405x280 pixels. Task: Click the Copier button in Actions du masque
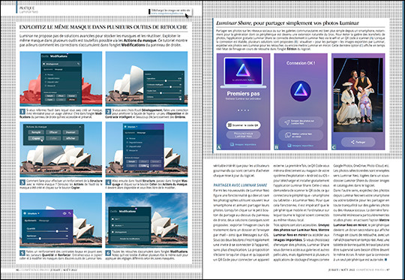pyautogui.click(x=36, y=138)
